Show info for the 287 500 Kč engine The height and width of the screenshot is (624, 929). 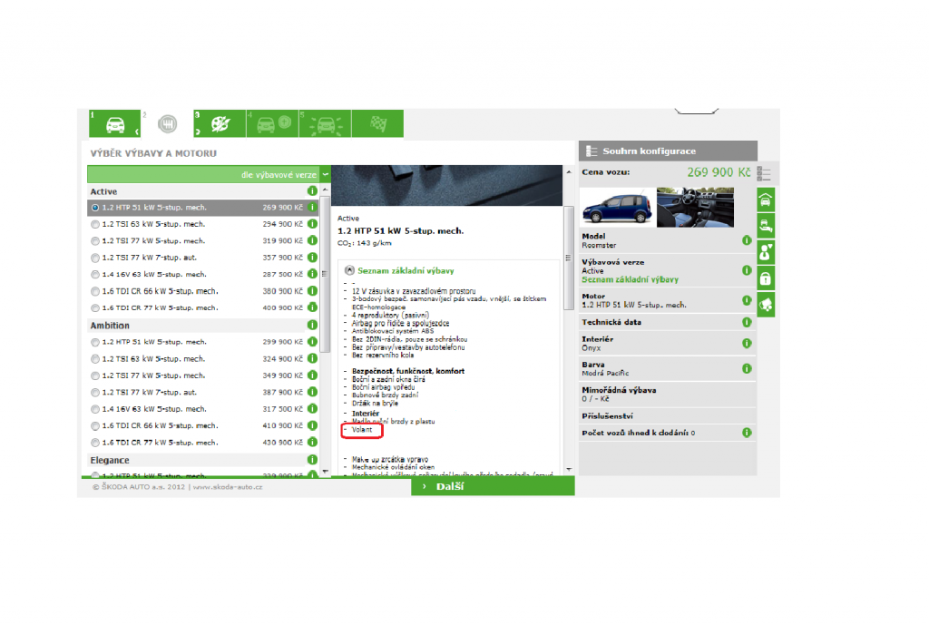312,274
